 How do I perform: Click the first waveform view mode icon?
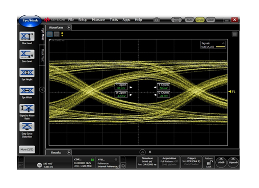50,34
